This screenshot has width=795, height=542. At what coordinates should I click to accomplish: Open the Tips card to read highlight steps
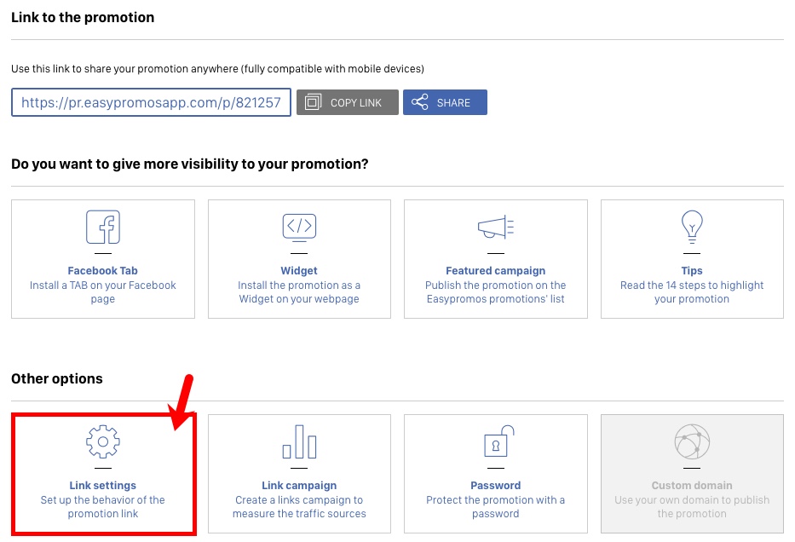pos(692,258)
